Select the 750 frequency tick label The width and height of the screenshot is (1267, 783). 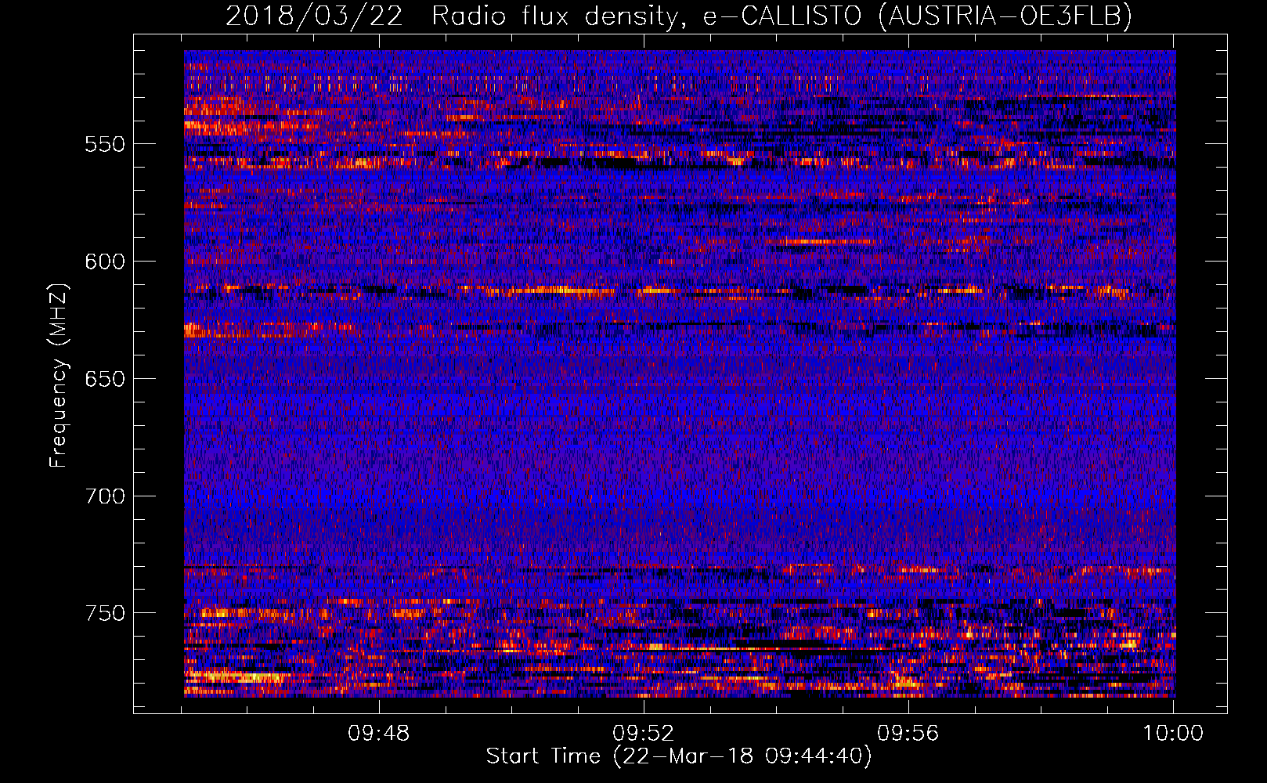(105, 613)
